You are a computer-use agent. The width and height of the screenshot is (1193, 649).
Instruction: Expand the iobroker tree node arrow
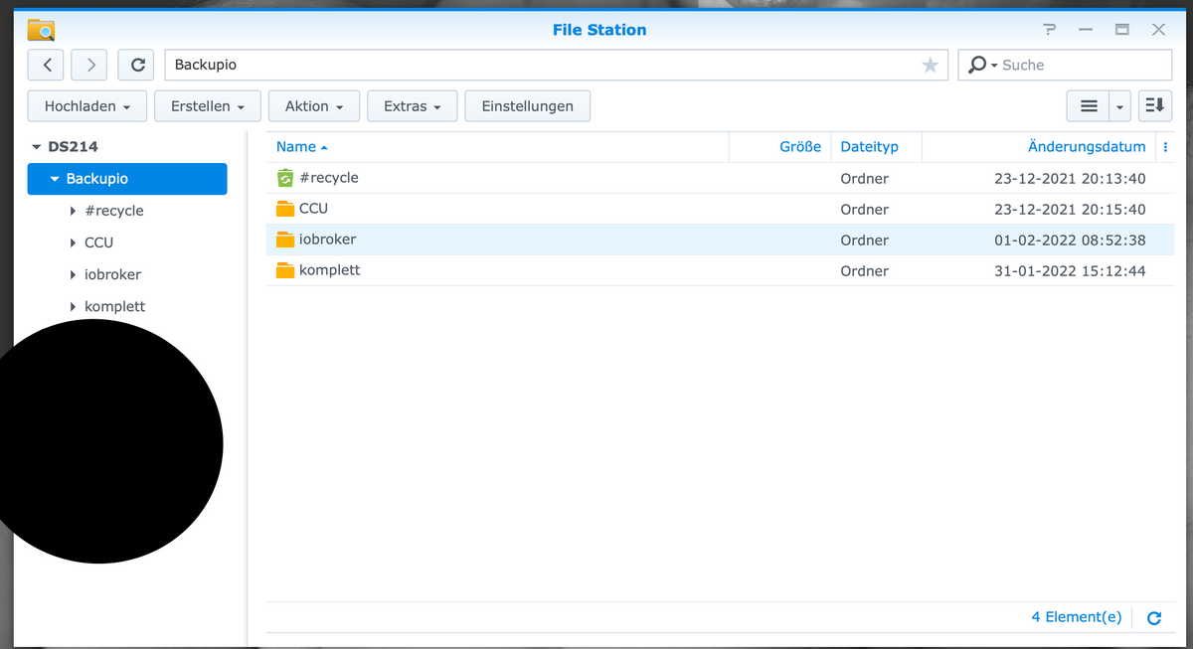[74, 275]
